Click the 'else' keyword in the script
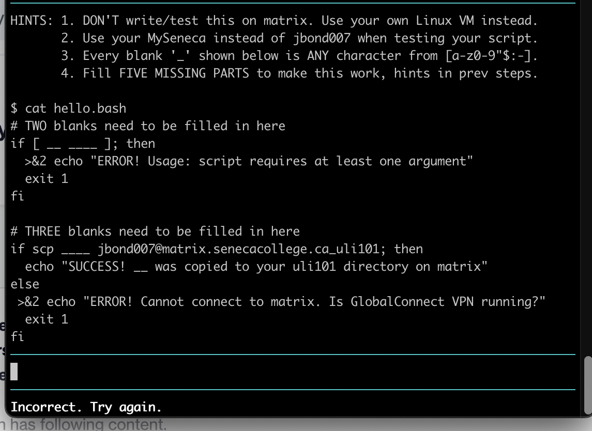Viewport: 592px width, 431px height. pyautogui.click(x=25, y=284)
